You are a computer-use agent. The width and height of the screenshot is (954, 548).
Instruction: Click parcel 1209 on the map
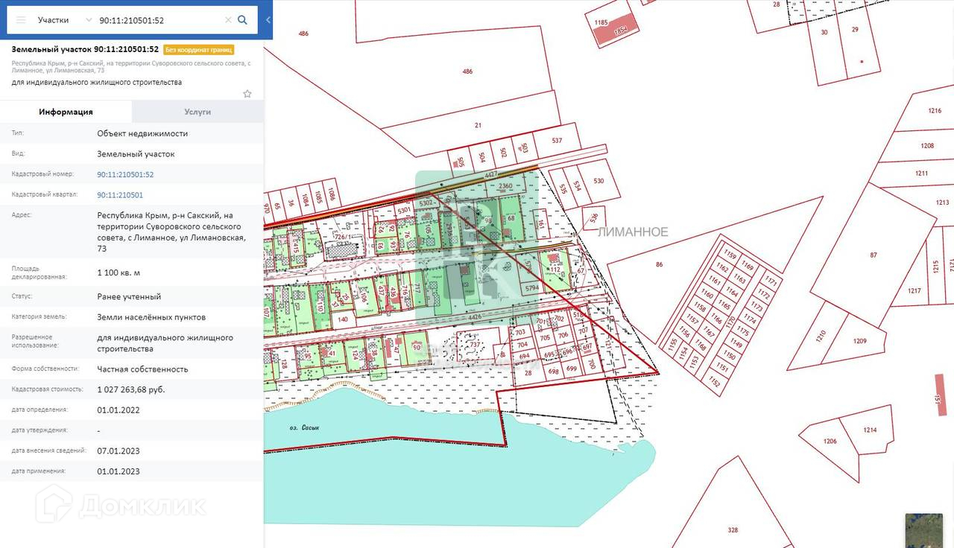tap(860, 341)
